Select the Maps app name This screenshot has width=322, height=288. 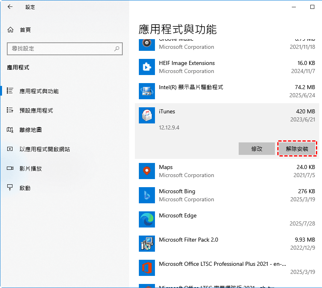(x=166, y=167)
